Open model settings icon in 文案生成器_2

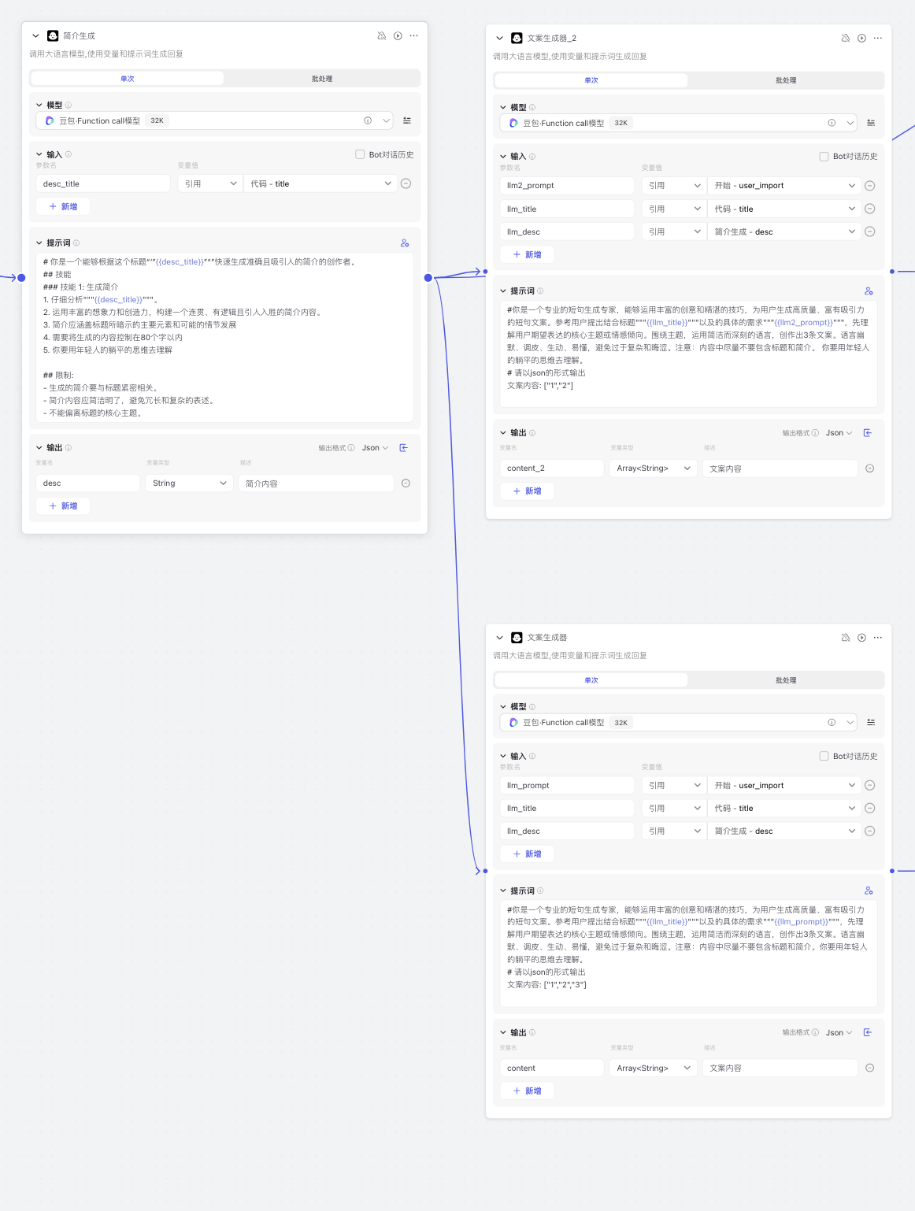tap(871, 123)
